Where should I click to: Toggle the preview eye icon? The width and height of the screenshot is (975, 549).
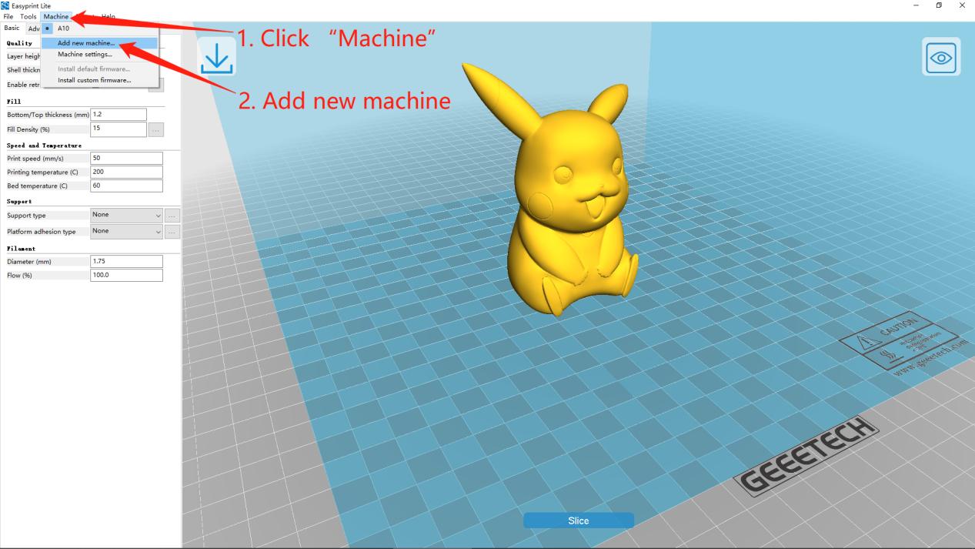tap(942, 56)
